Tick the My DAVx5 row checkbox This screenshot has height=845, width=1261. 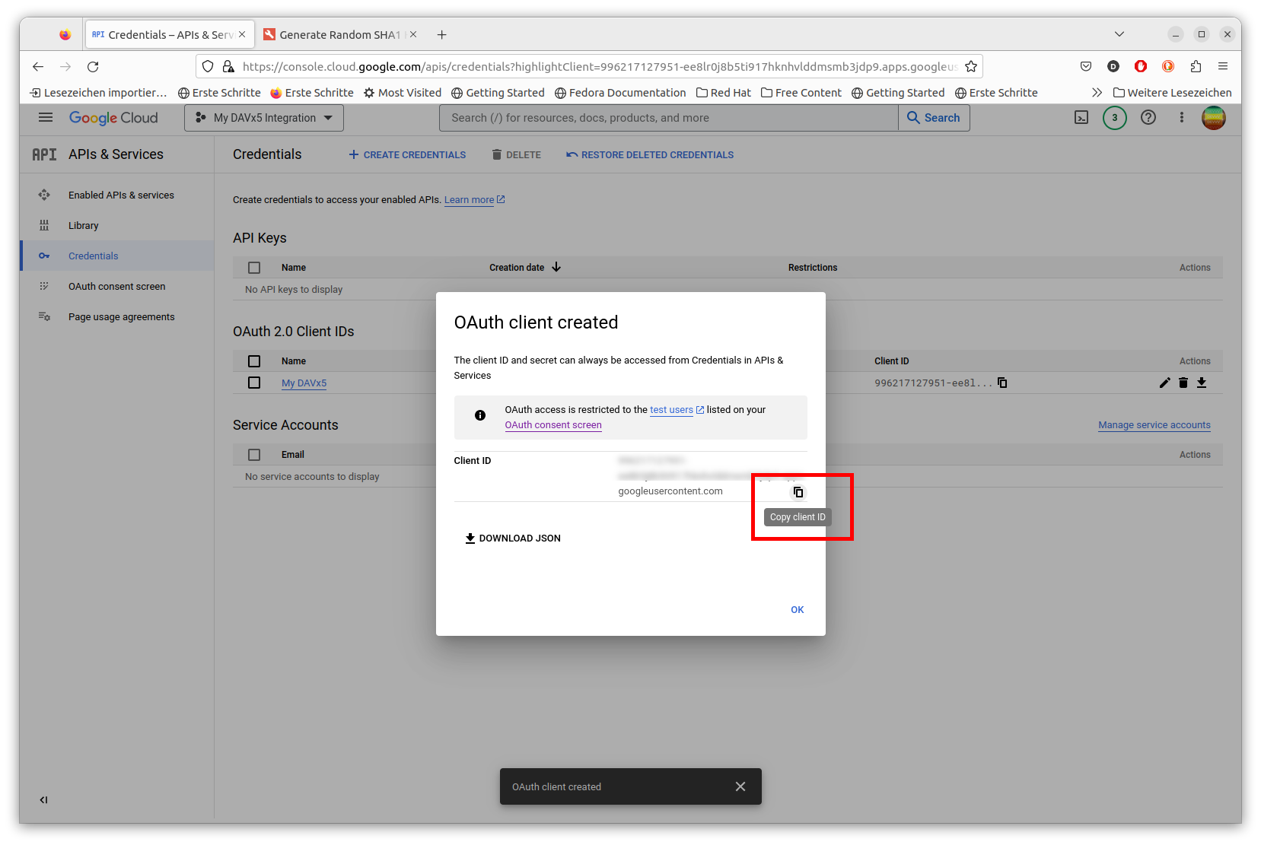pos(254,383)
